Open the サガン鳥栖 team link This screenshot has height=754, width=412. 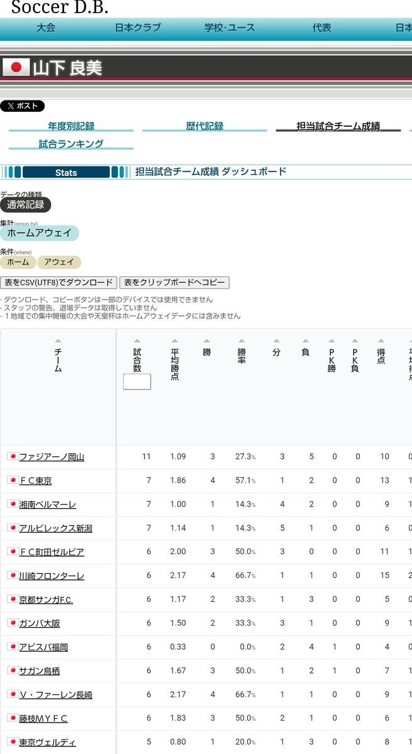click(39, 671)
